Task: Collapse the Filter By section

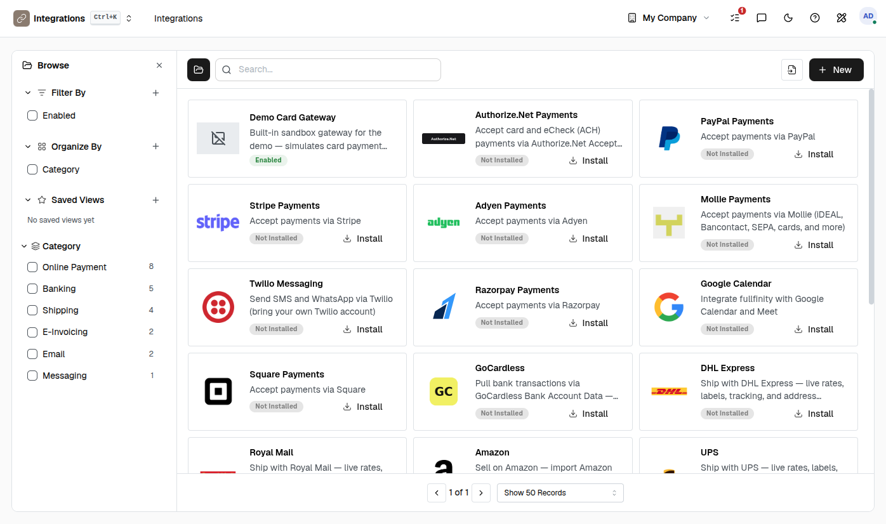Action: pyautogui.click(x=28, y=93)
